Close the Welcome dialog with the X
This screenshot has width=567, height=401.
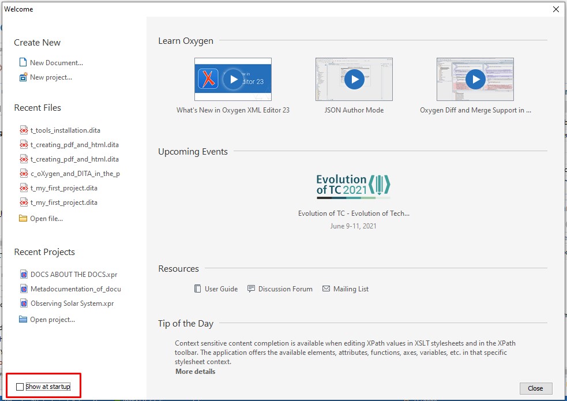556,9
